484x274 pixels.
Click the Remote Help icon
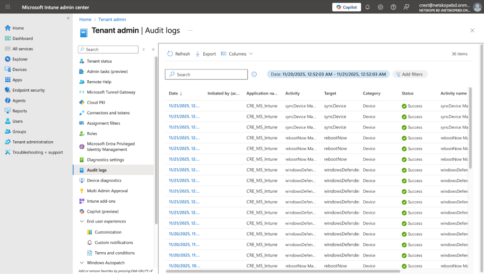(82, 82)
